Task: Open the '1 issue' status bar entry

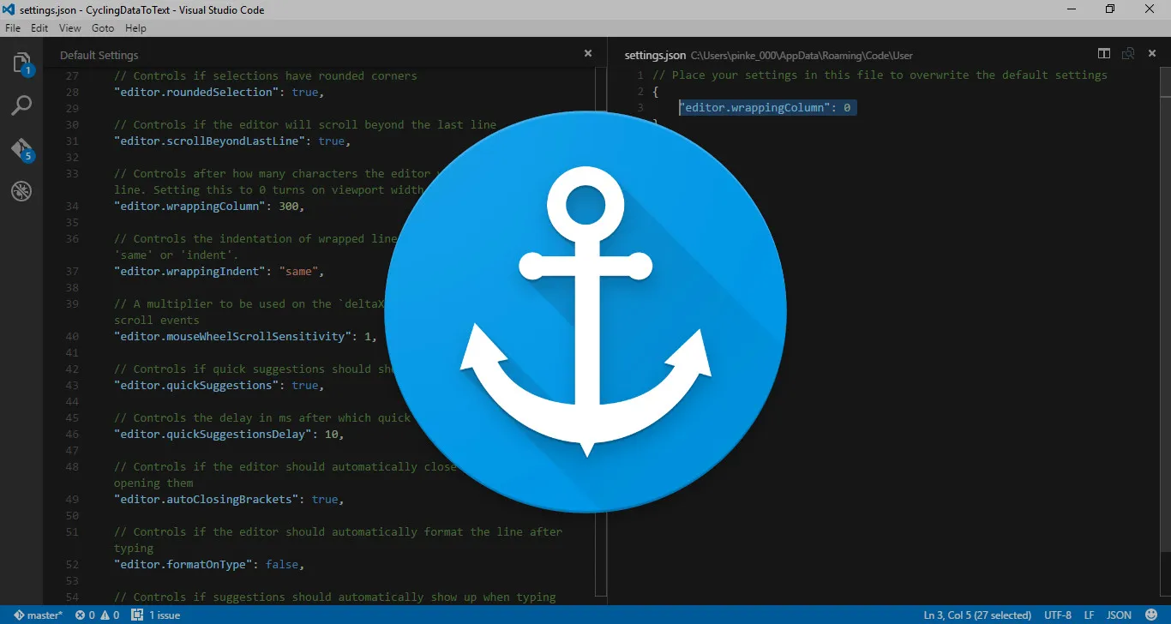Action: [156, 615]
